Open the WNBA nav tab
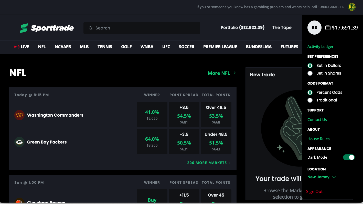This screenshot has height=204, width=363. click(x=147, y=47)
